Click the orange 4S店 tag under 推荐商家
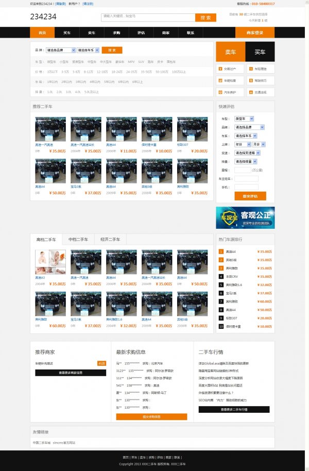The width and height of the screenshot is (309, 471). coord(102,363)
